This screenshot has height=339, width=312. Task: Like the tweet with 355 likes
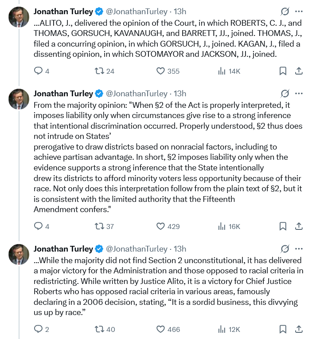coord(161,71)
